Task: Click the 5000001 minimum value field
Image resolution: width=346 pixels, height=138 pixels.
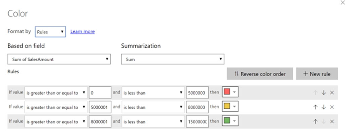Action: tap(100, 107)
